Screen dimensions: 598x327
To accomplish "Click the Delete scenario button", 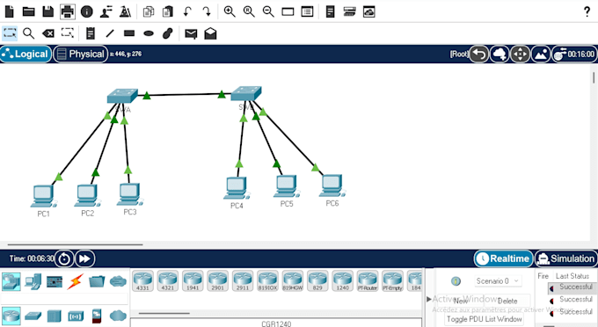I will point(507,302).
